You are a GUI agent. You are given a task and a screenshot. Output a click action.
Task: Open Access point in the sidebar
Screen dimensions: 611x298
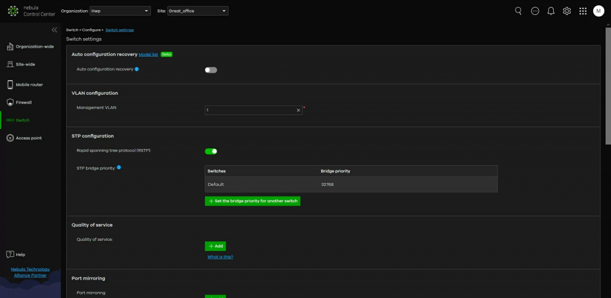click(x=28, y=138)
